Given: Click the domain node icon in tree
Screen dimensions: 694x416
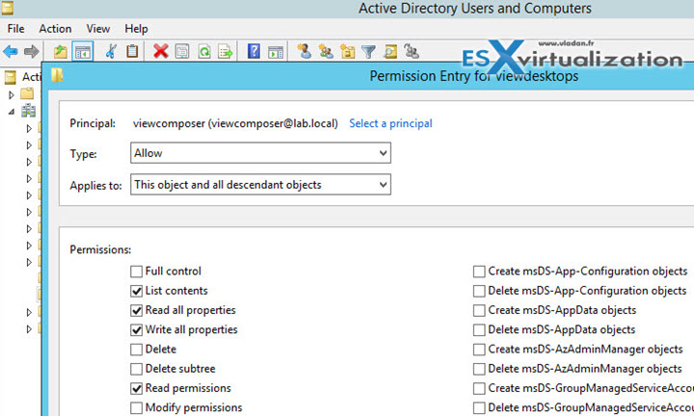Looking at the screenshot, I should pyautogui.click(x=28, y=111).
